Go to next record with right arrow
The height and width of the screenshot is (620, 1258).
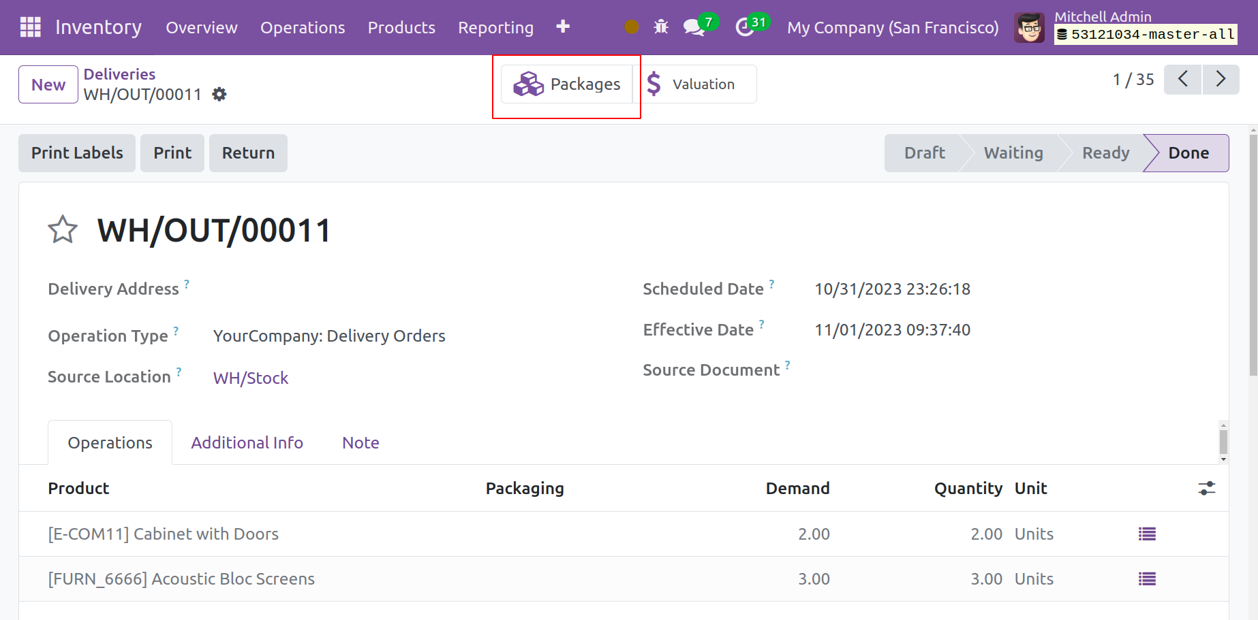pos(1221,80)
